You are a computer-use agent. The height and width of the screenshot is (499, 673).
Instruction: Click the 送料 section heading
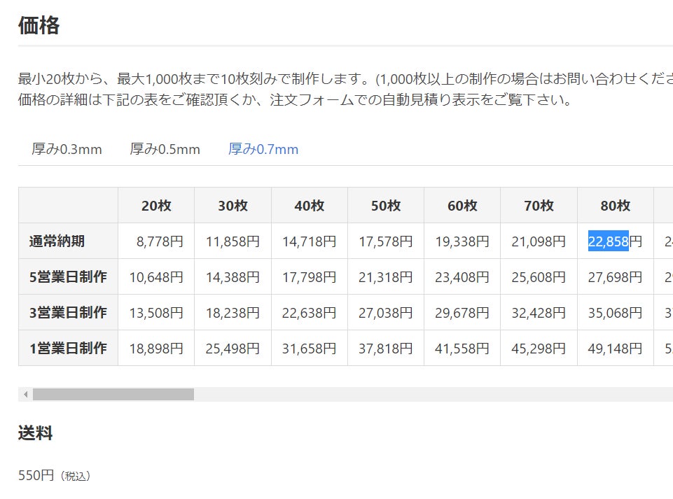coord(35,433)
